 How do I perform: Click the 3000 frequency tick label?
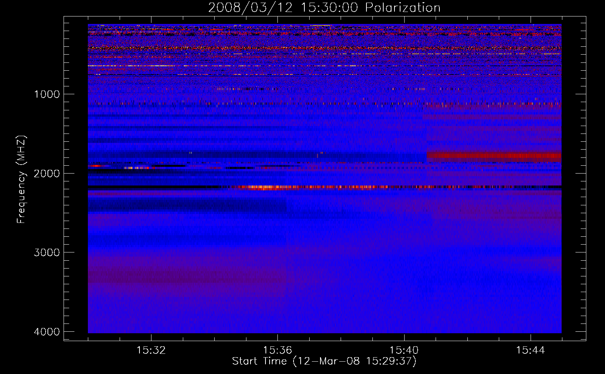(x=47, y=252)
